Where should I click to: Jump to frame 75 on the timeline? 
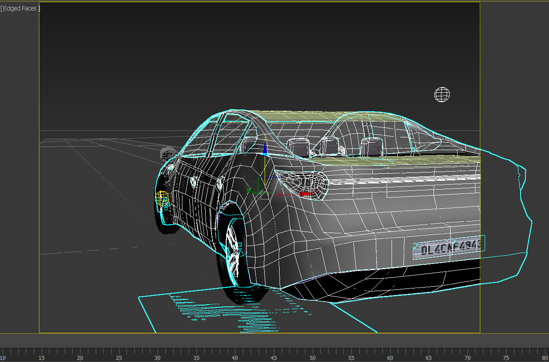pyautogui.click(x=507, y=352)
